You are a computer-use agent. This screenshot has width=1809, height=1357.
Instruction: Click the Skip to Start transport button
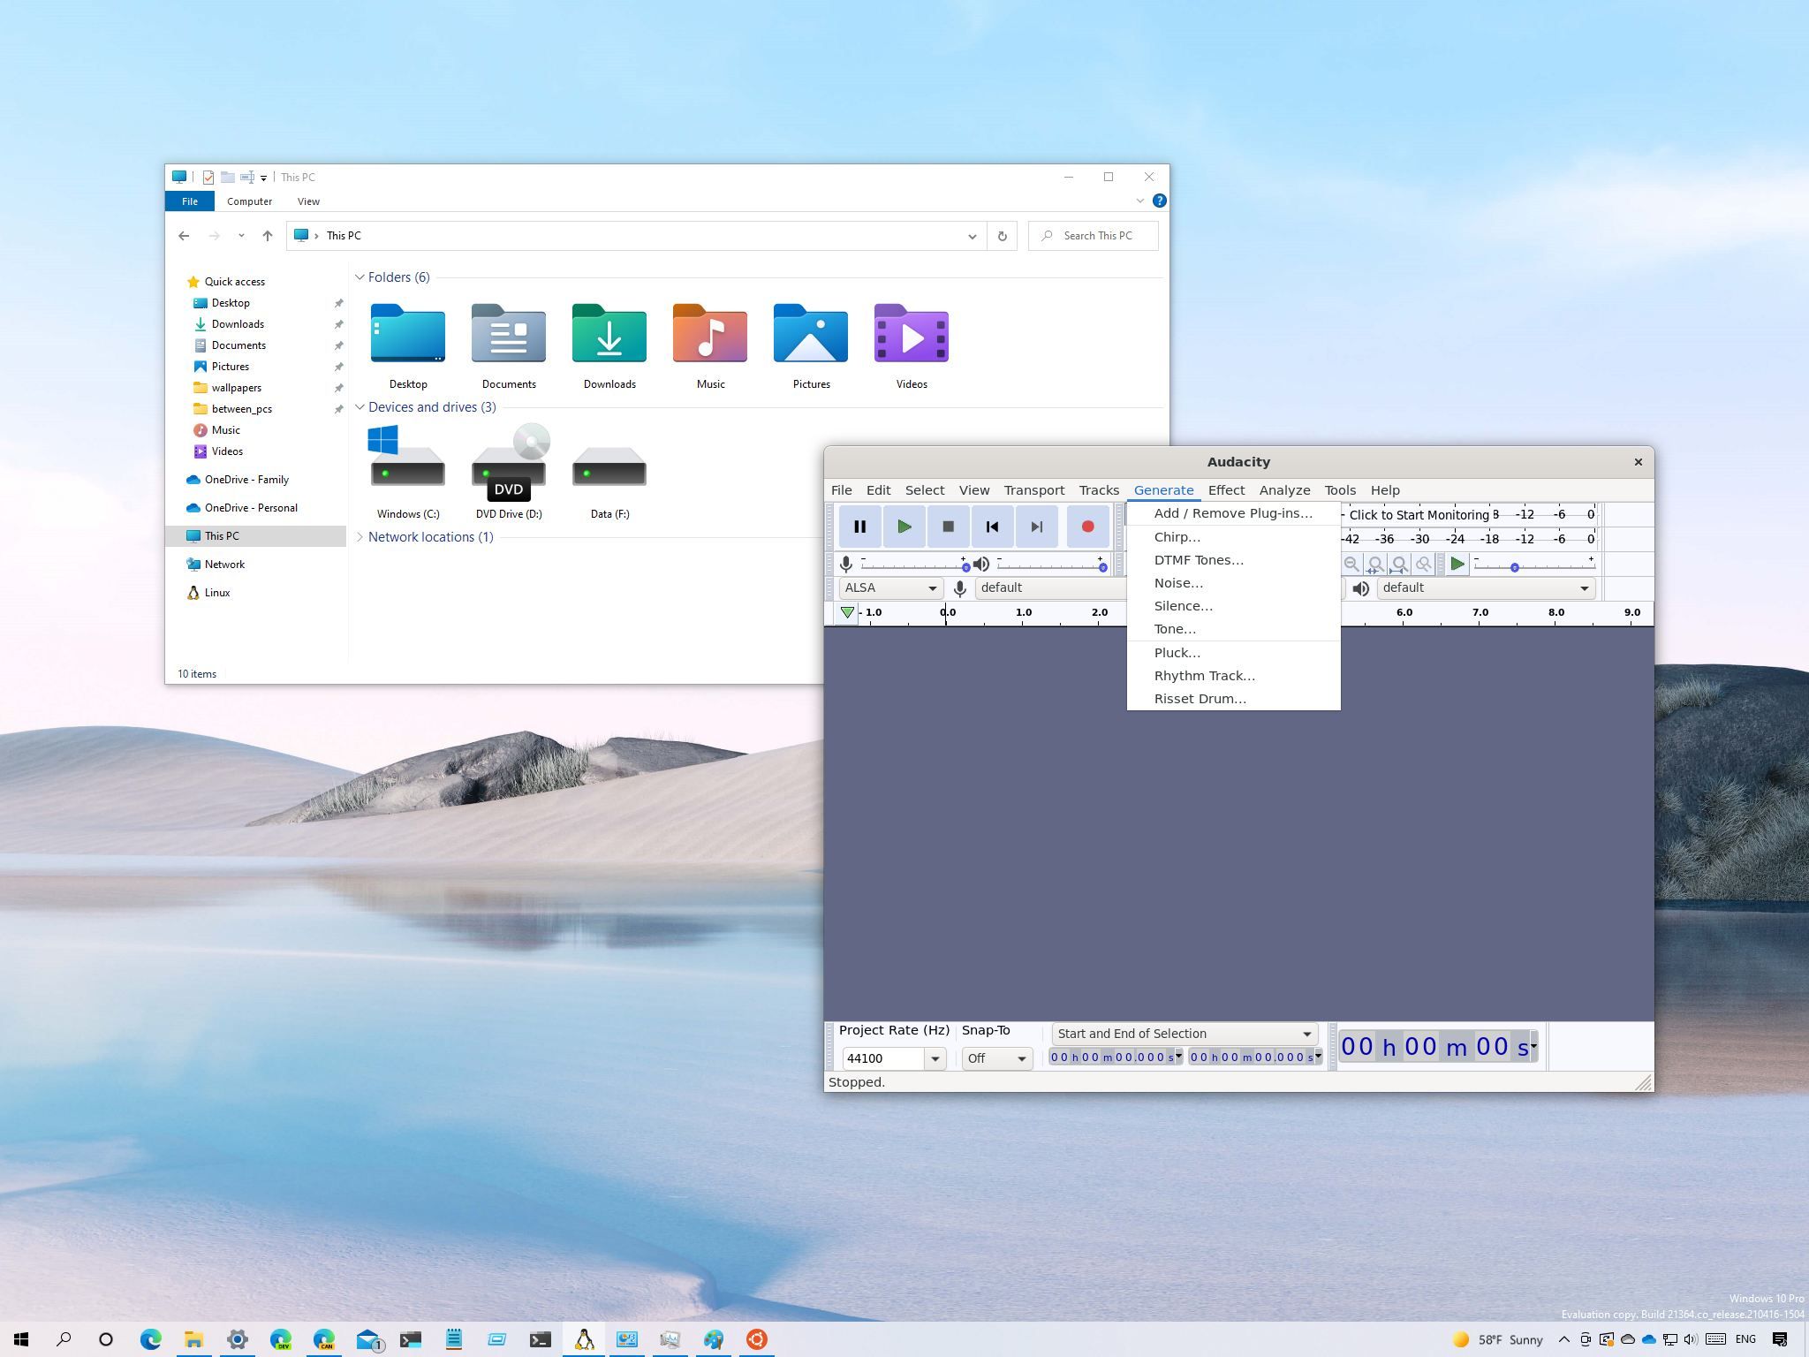992,526
